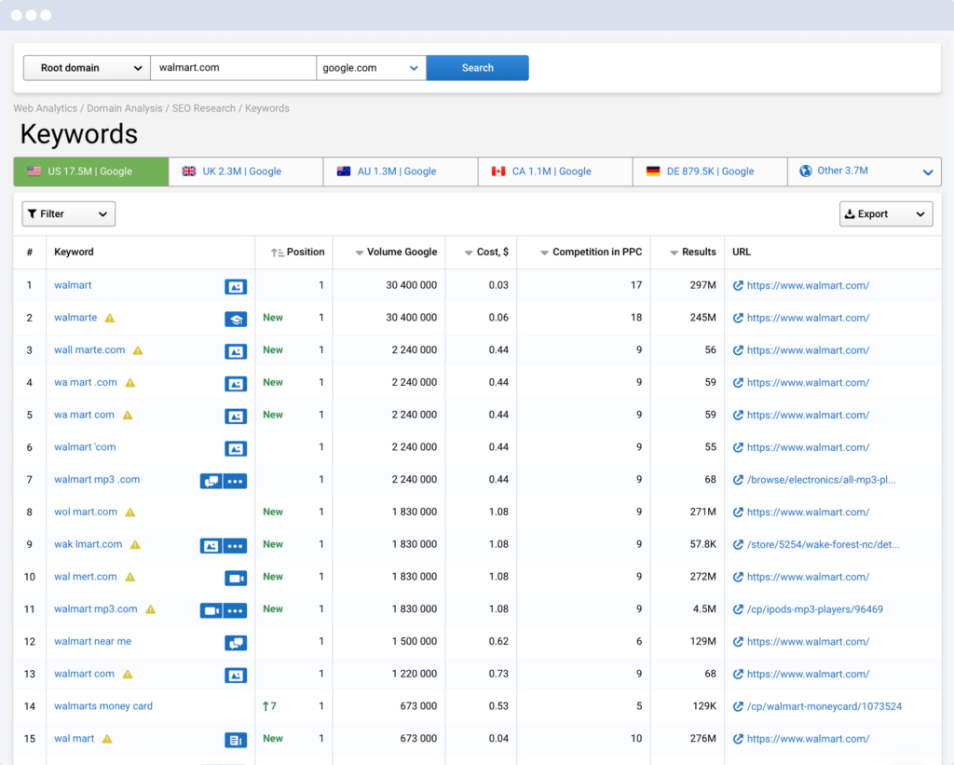Click the image SERP icon for walmart keyword

(236, 286)
